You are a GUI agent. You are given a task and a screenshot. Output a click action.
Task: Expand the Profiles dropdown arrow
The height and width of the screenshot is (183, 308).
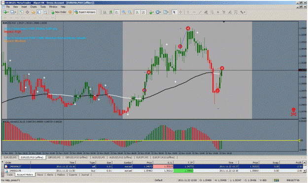coord(15,12)
